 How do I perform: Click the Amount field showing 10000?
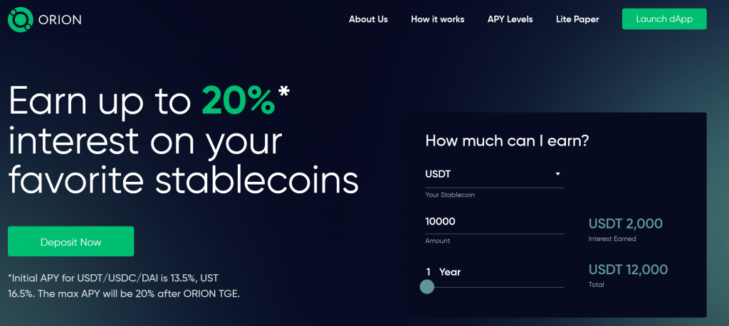495,222
